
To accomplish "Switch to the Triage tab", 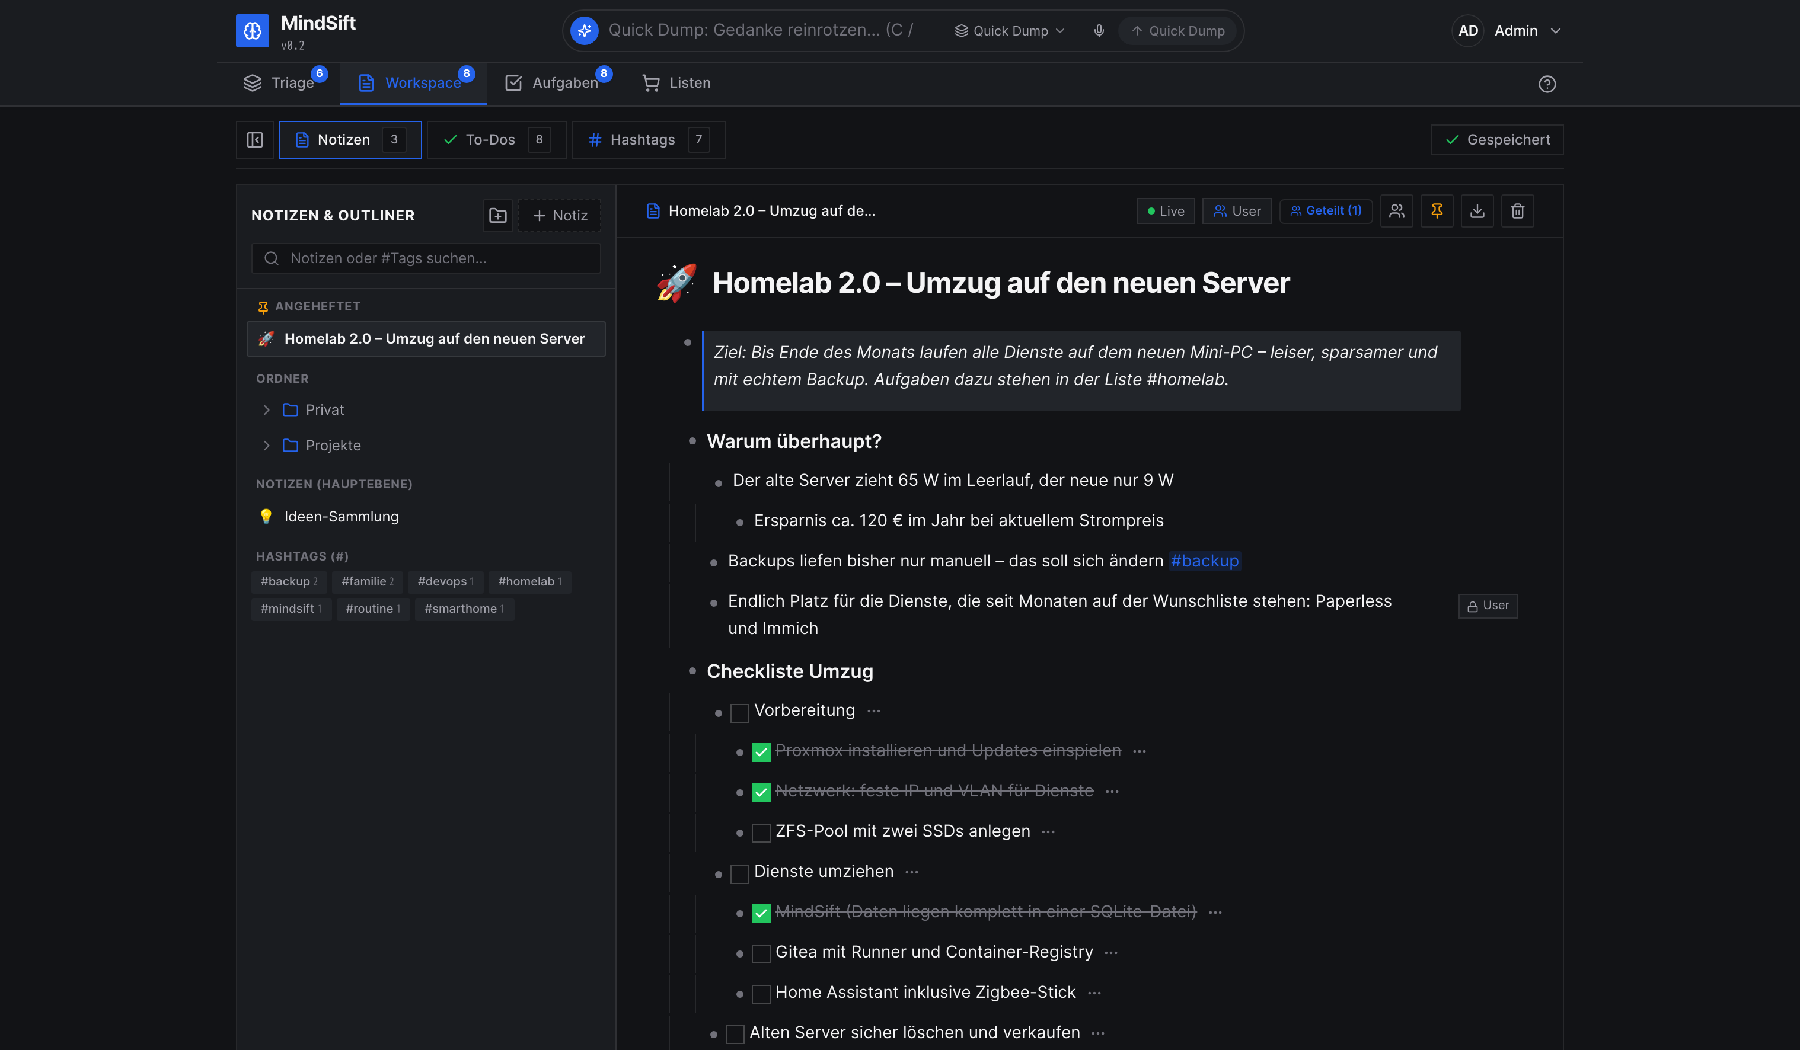I will coord(284,84).
